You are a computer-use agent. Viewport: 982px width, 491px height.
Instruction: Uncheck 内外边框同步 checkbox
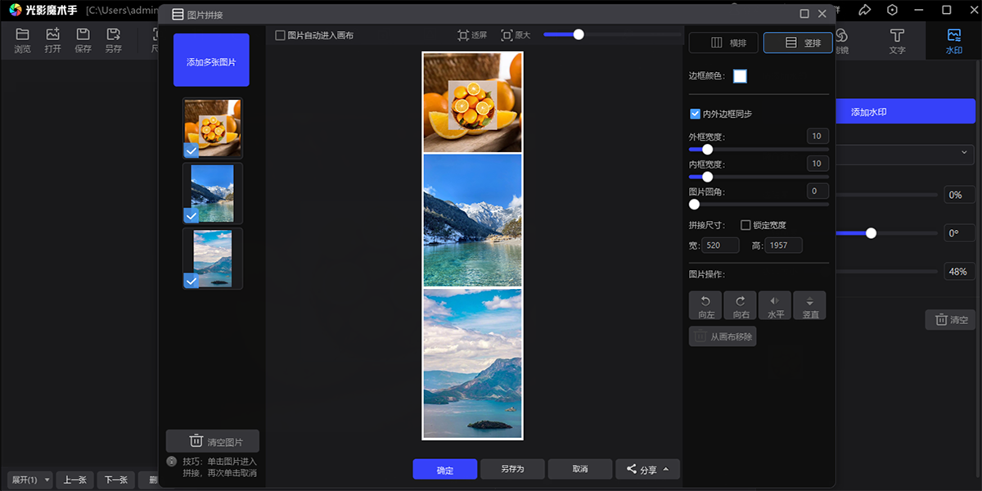pos(695,114)
